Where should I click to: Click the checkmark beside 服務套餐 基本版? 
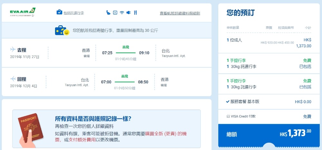(228, 102)
